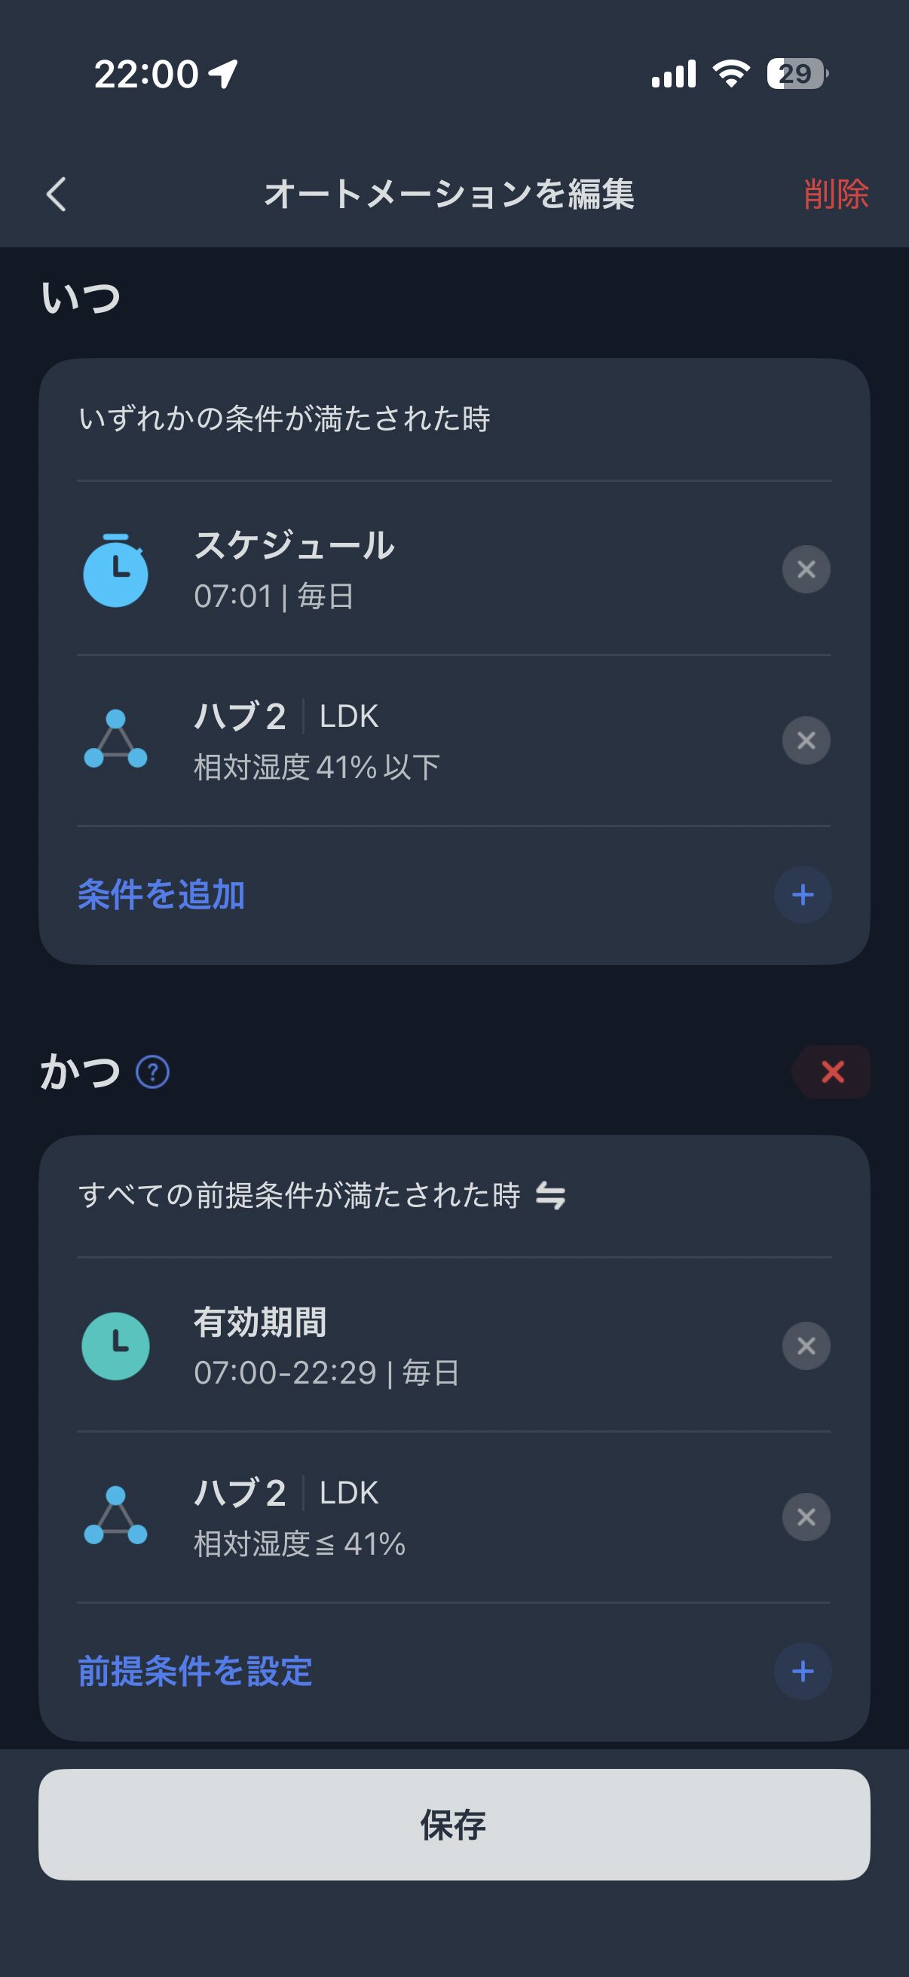The height and width of the screenshot is (1977, 909).
Task: Tap the back arrow icon
Action: (x=57, y=193)
